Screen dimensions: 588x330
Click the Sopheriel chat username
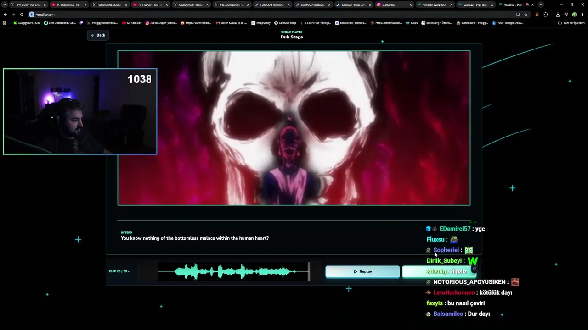446,250
